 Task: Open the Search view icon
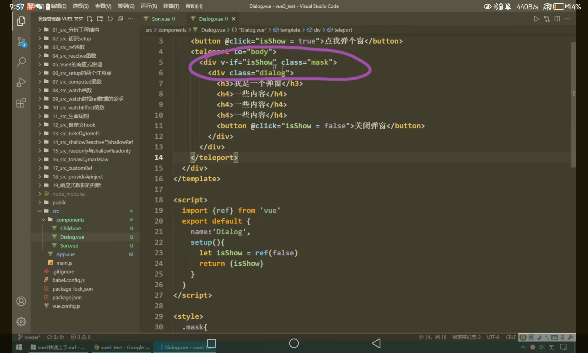21,62
